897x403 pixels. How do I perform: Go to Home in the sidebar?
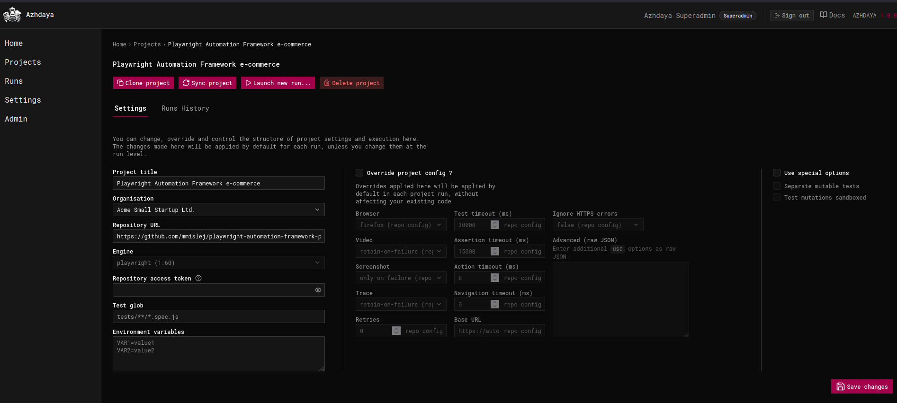click(14, 43)
